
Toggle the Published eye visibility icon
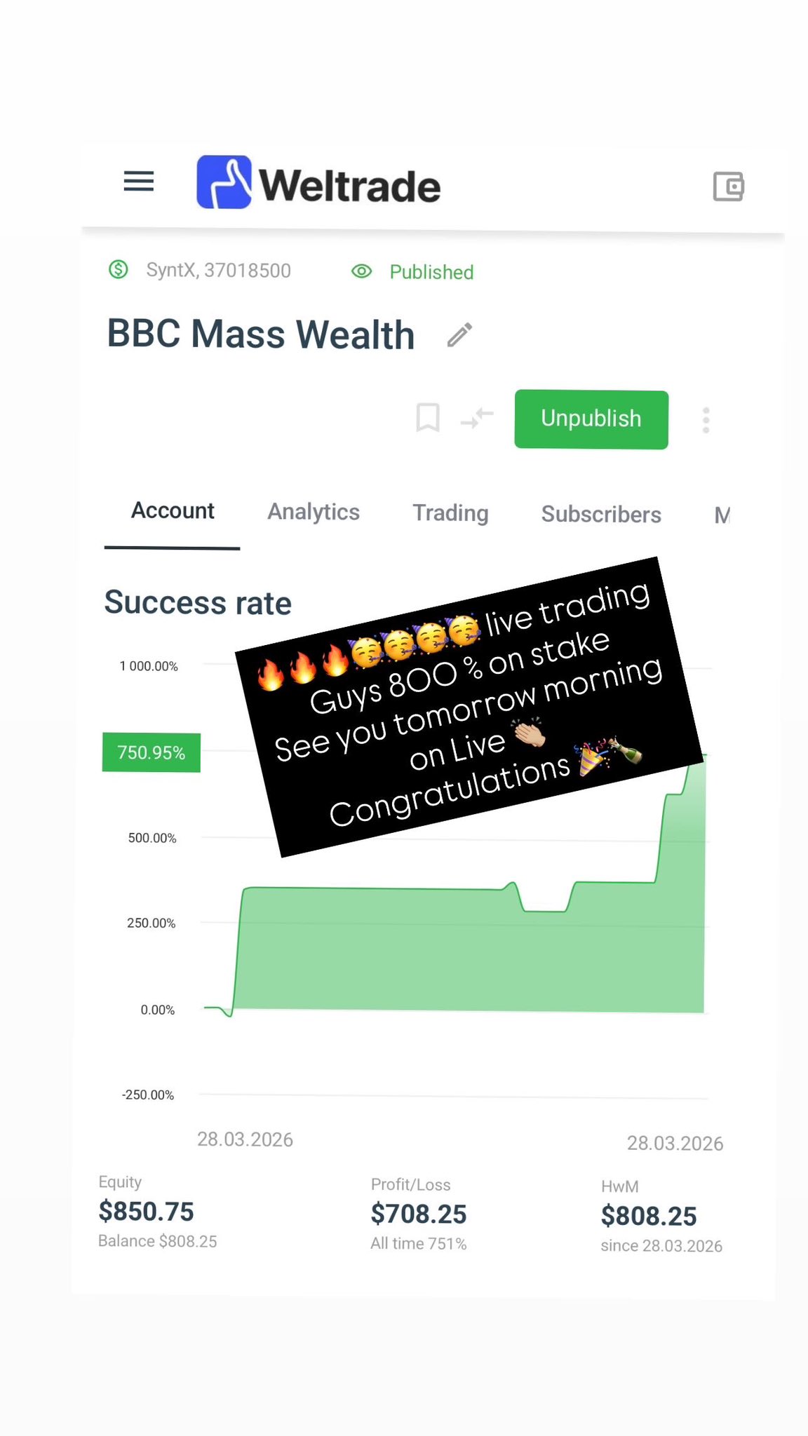coord(361,271)
